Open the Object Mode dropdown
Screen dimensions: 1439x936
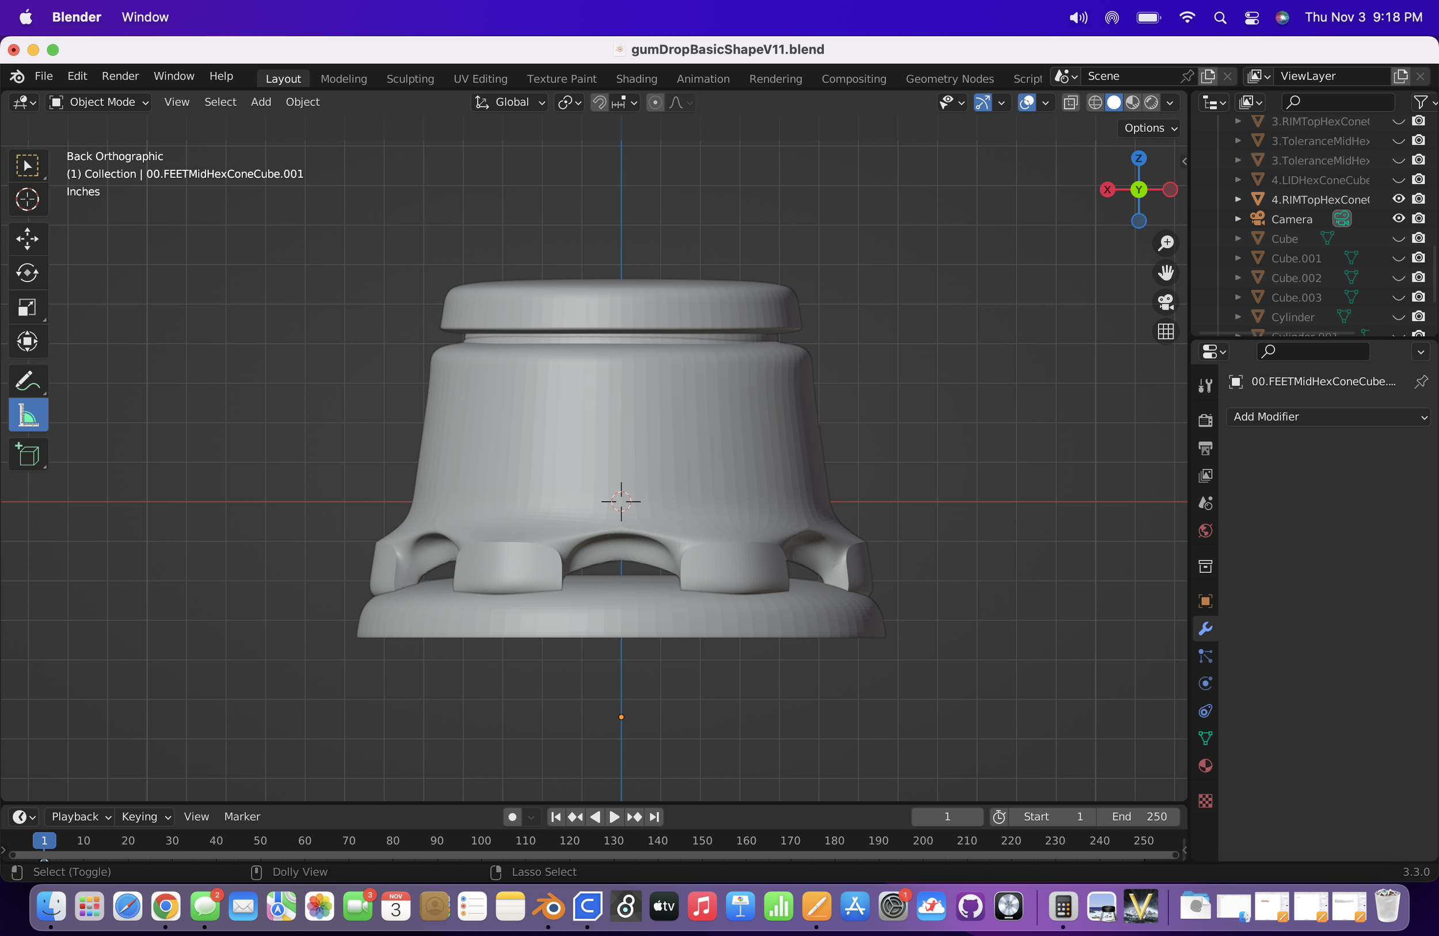100,102
